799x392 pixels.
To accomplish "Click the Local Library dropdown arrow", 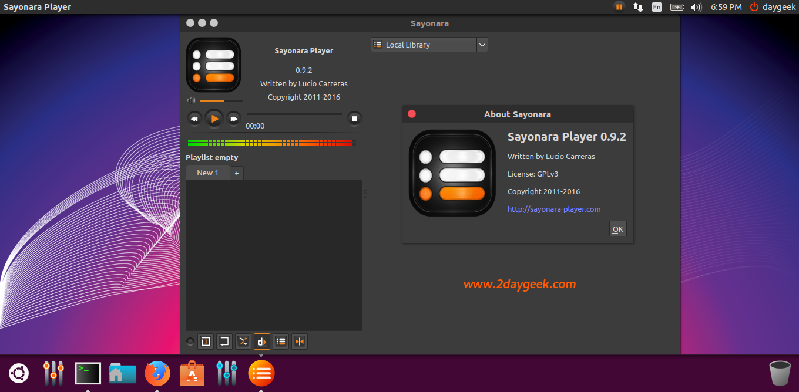I will (482, 45).
